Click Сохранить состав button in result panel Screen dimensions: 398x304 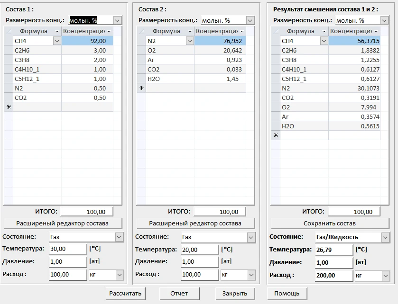[329, 223]
